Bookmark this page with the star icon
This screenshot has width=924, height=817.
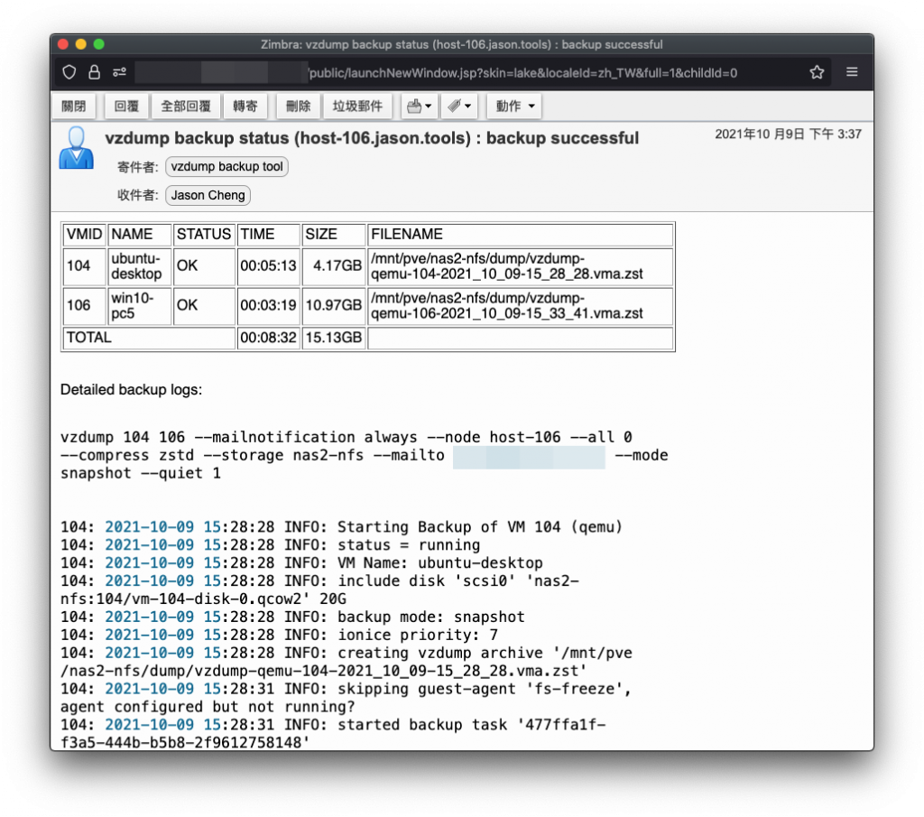[816, 72]
